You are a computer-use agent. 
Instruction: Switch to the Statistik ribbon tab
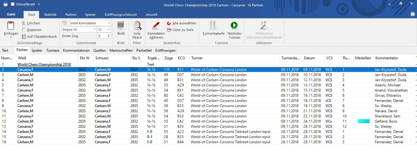(x=50, y=15)
